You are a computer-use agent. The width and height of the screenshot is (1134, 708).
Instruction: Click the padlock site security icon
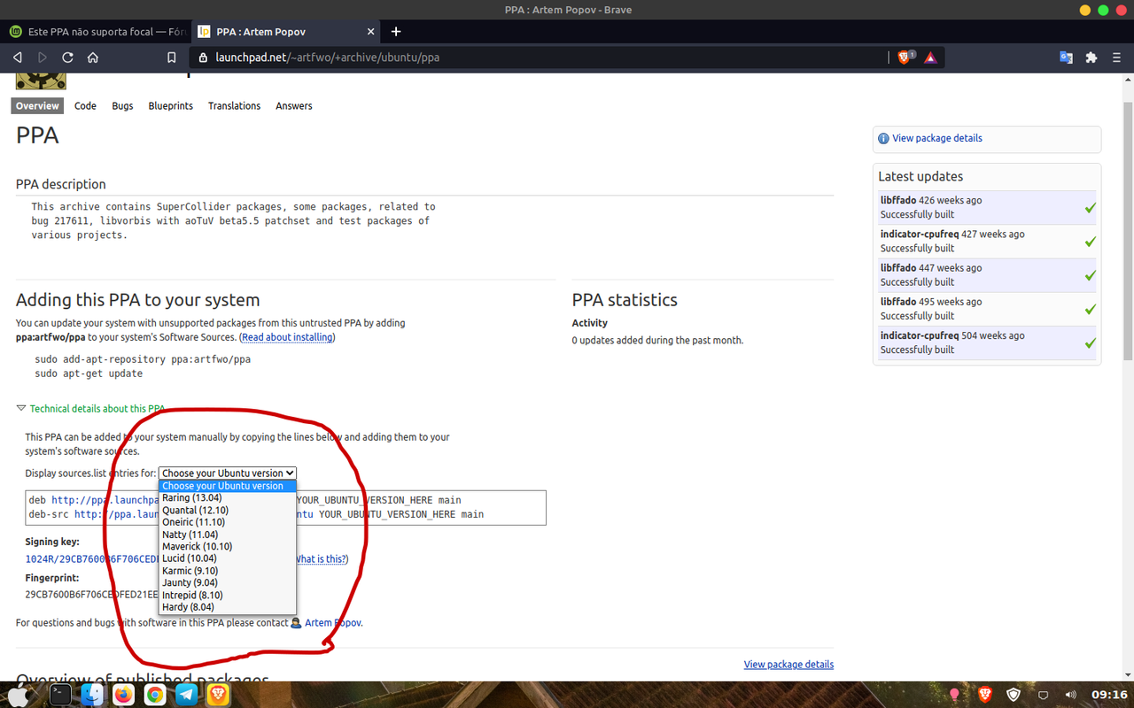202,58
